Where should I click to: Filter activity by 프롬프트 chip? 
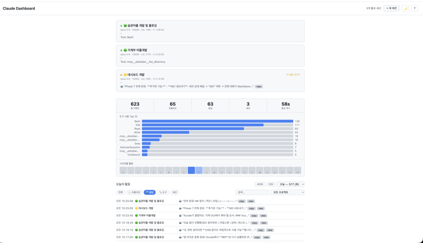tap(134, 192)
